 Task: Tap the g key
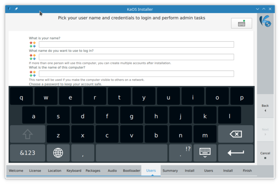pos(132,115)
